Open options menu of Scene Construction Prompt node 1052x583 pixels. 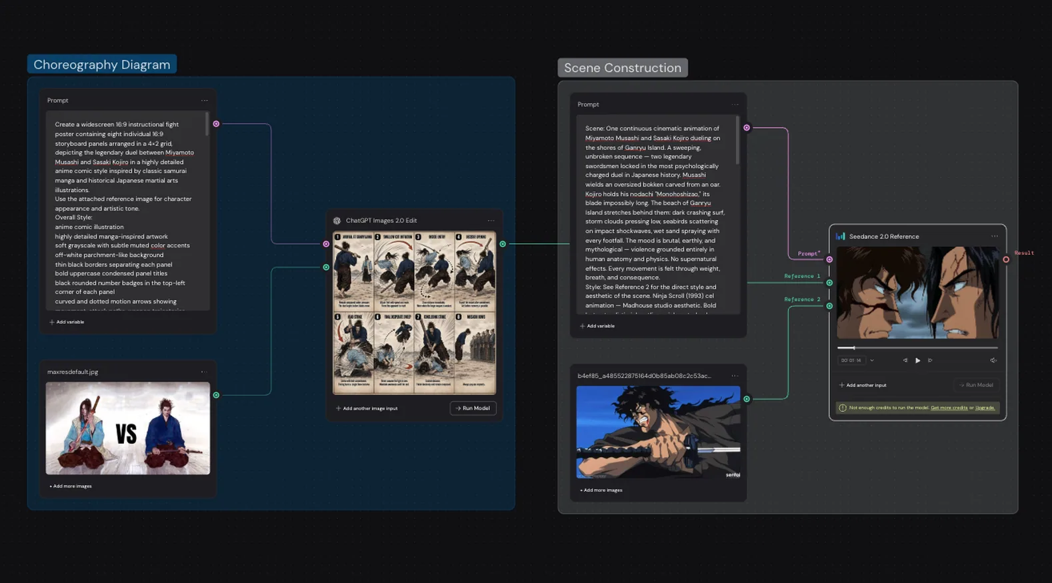point(735,105)
